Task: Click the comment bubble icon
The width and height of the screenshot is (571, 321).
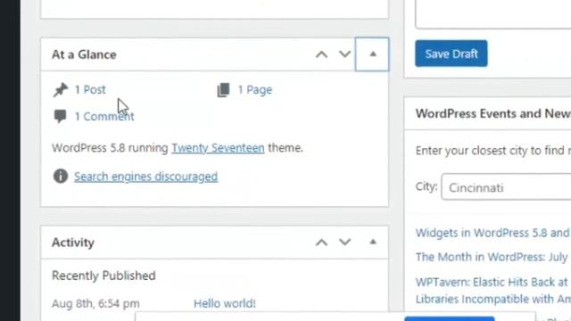Action: point(60,117)
